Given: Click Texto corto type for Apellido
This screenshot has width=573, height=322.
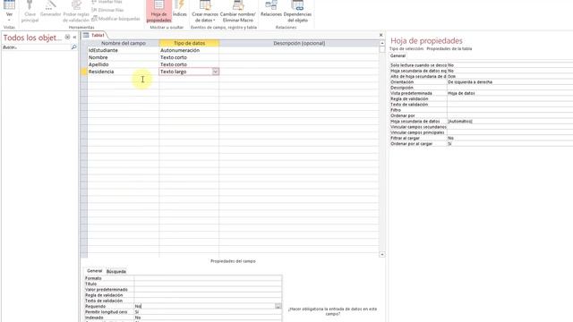Looking at the screenshot, I should coord(189,64).
